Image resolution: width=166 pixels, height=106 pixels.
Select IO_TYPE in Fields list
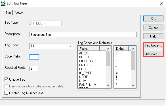pos(85,73)
